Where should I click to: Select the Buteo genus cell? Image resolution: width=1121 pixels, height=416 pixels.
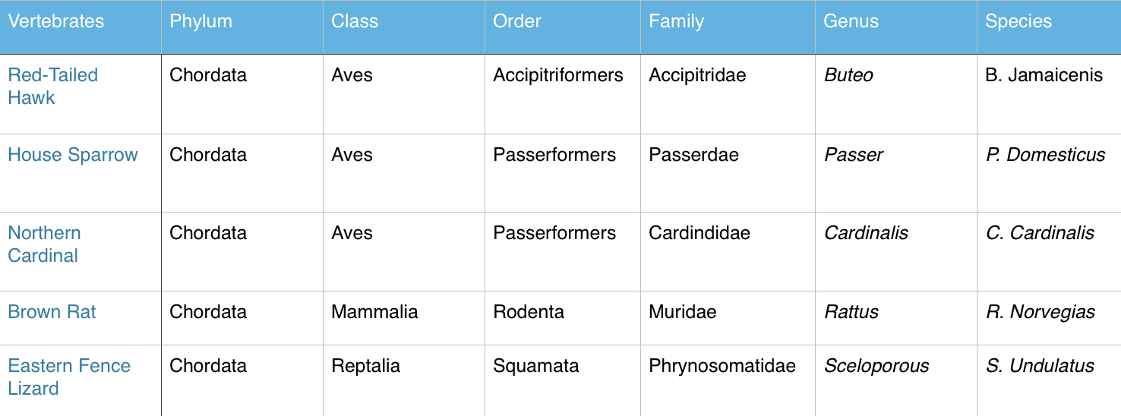coord(848,75)
